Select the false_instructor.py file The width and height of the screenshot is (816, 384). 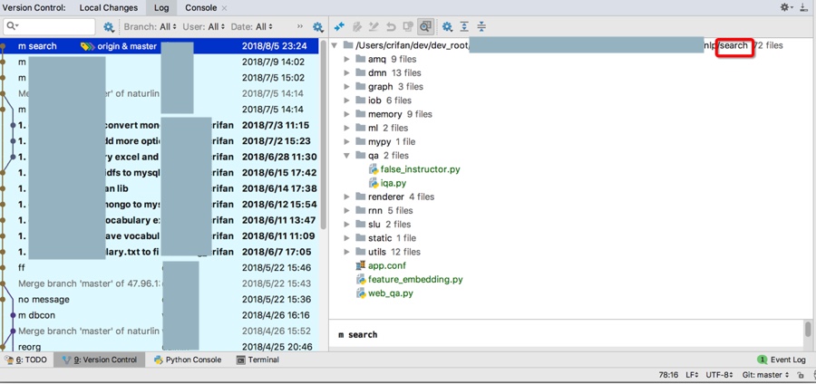pos(420,169)
